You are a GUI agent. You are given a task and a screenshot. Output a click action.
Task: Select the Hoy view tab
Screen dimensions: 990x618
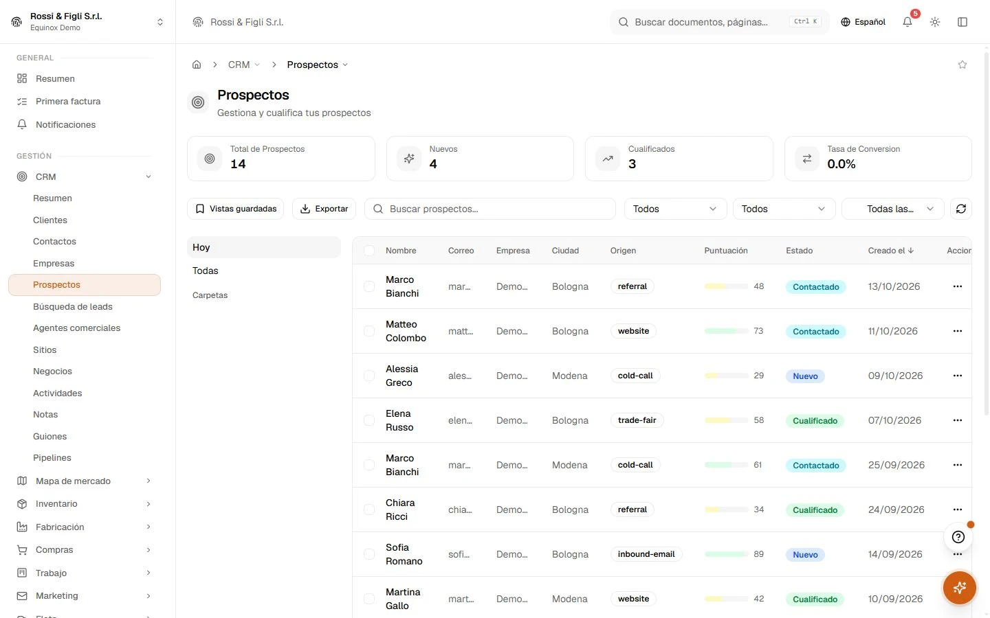pyautogui.click(x=264, y=247)
